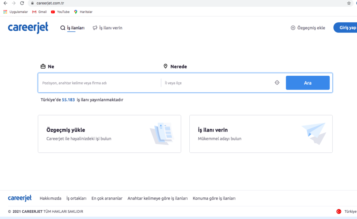Screen dimensions: 357x219
Task: Open Haritalar maps bookmark
Action: pyautogui.click(x=83, y=12)
